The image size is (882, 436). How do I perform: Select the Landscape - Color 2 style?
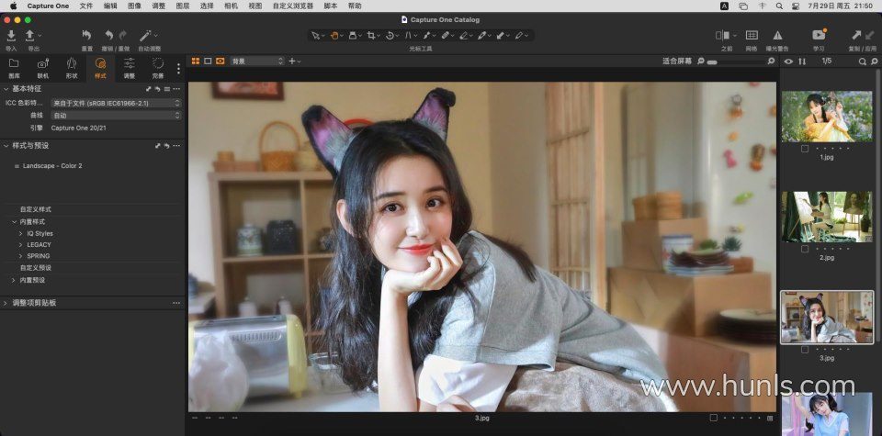(x=52, y=166)
